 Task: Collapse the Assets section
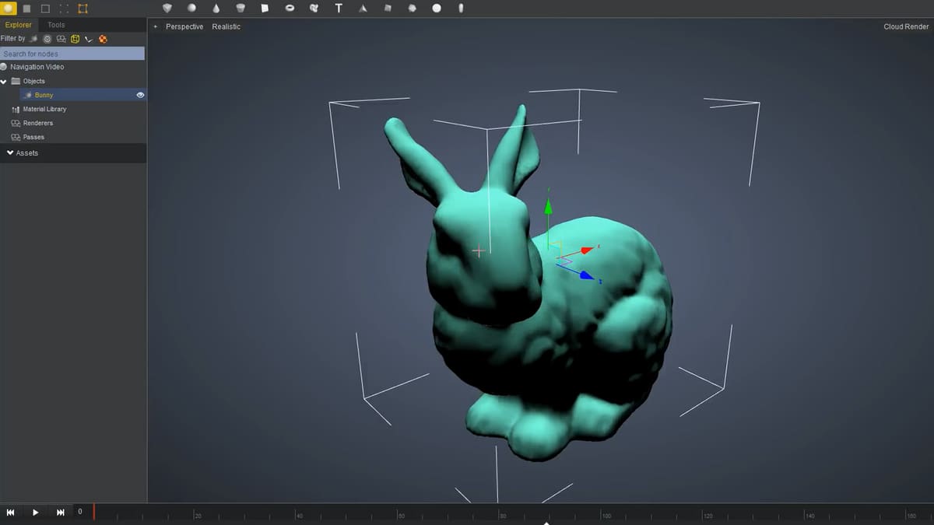click(10, 153)
